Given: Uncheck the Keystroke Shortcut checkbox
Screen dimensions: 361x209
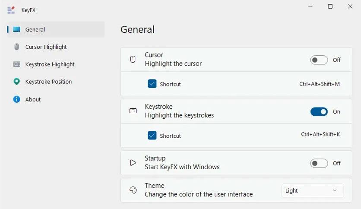Looking at the screenshot, I should [x=152, y=135].
